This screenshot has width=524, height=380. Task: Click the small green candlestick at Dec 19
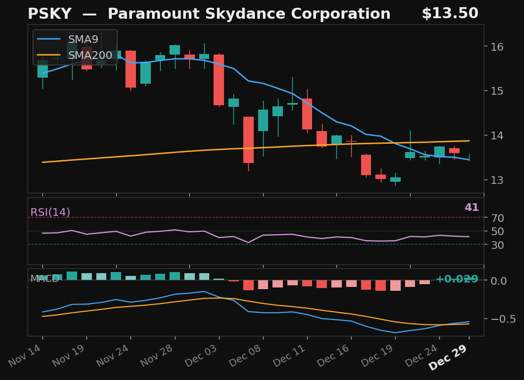(395, 180)
